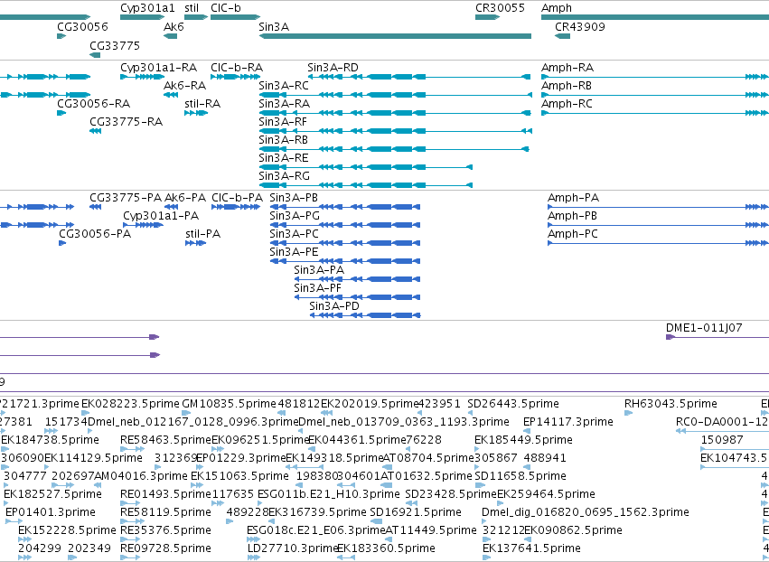
Task: Click the Sin3A-PB protein label
Action: [x=294, y=198]
